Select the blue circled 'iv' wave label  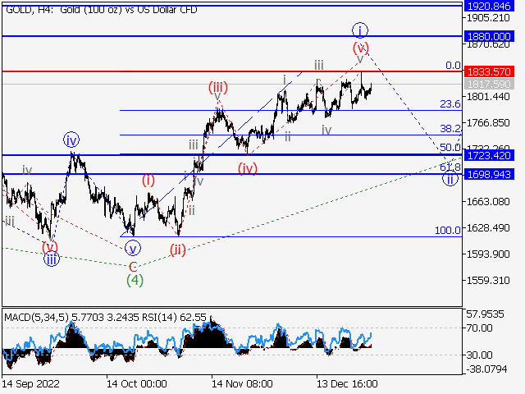pos(71,140)
